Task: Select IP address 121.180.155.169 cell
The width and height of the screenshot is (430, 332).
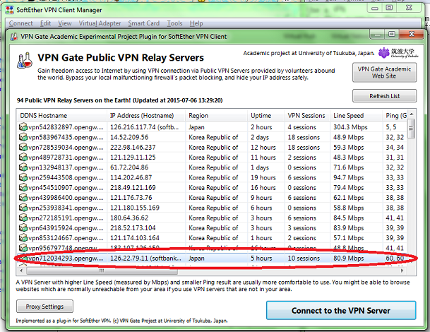Action: pyautogui.click(x=135, y=208)
